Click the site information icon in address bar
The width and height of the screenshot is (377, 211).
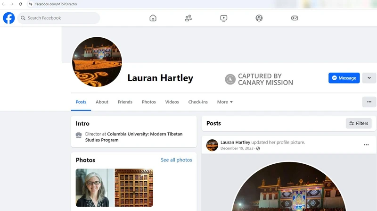[x=31, y=4]
